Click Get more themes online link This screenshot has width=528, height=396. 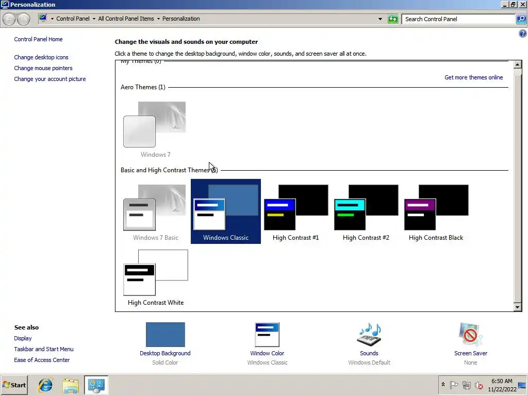point(473,77)
